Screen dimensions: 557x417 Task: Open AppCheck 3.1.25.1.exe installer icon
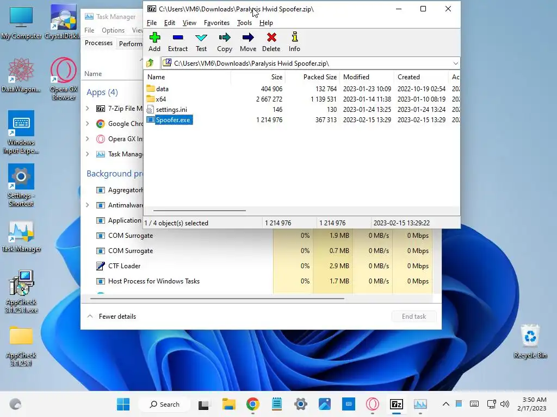[21, 292]
